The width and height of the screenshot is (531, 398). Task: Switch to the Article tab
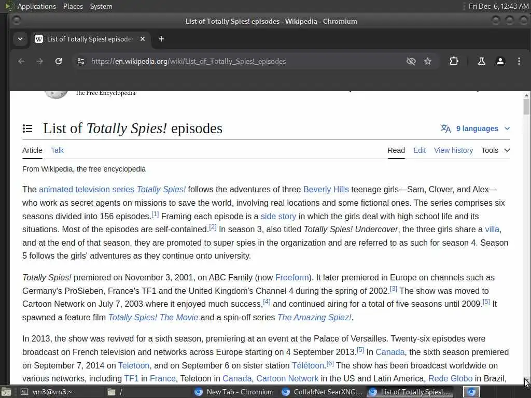coord(32,150)
